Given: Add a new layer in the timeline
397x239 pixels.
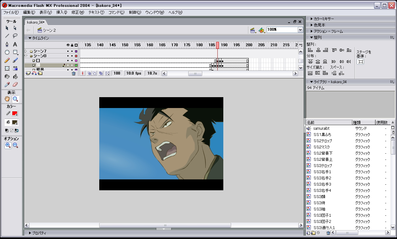Looking at the screenshot, I should click(28, 73).
